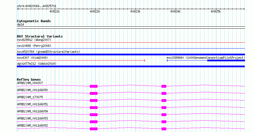Click second exon of APBB2|NM_001166052
Screen dimensions: 253x132
click(164, 129)
